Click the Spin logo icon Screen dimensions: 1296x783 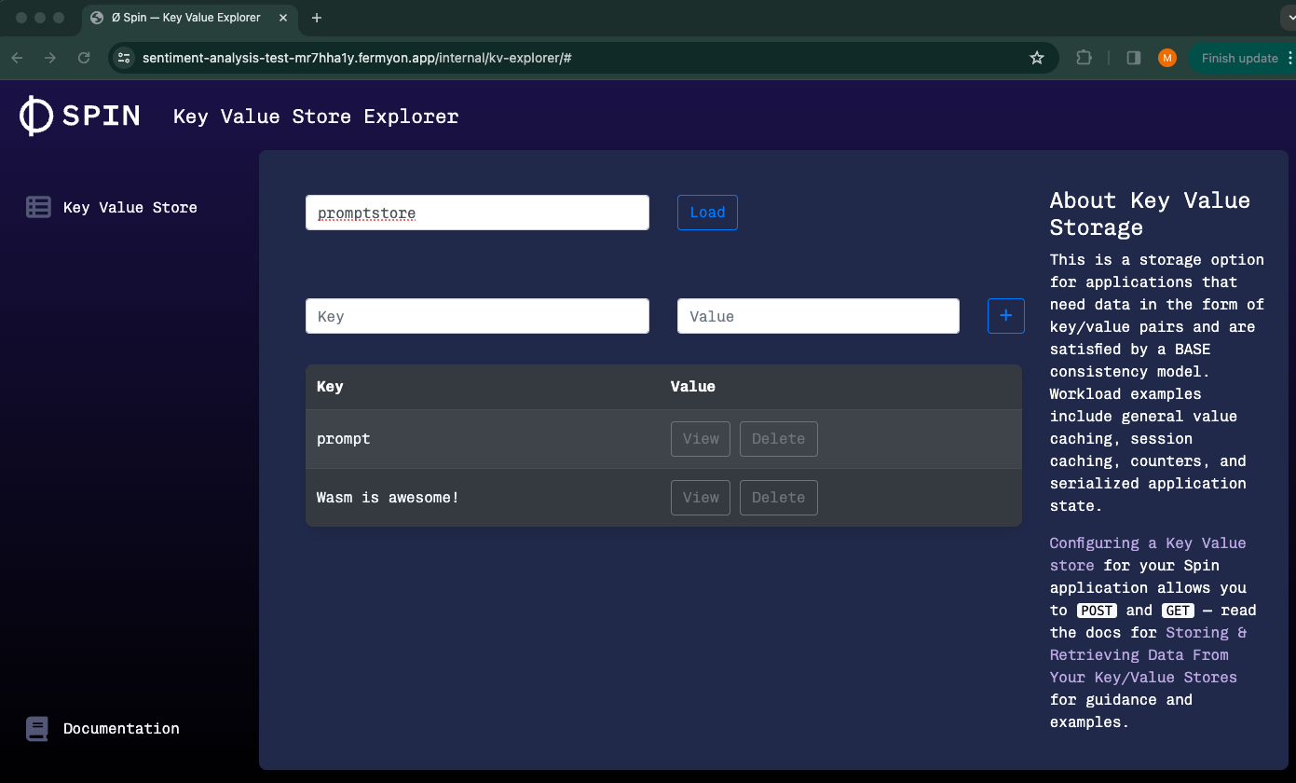coord(36,116)
